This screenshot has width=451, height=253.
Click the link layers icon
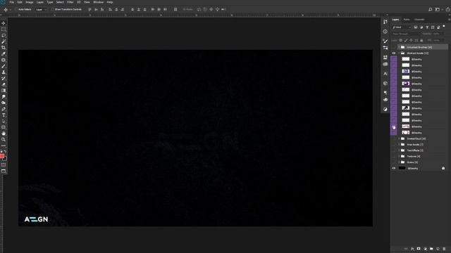(x=406, y=249)
